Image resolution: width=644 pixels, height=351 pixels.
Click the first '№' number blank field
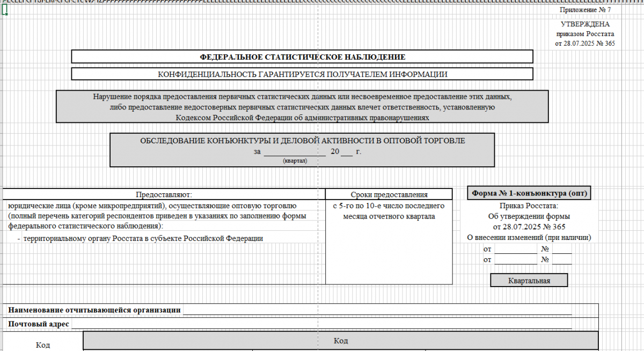click(562, 250)
